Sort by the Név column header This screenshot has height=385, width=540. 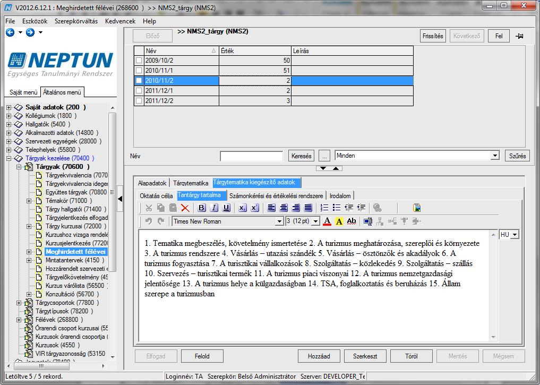pyautogui.click(x=181, y=50)
